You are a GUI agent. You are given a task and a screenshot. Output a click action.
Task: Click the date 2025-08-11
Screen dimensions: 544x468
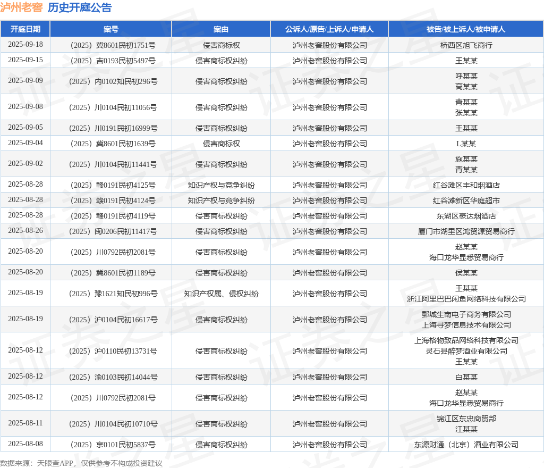[x=25, y=423]
